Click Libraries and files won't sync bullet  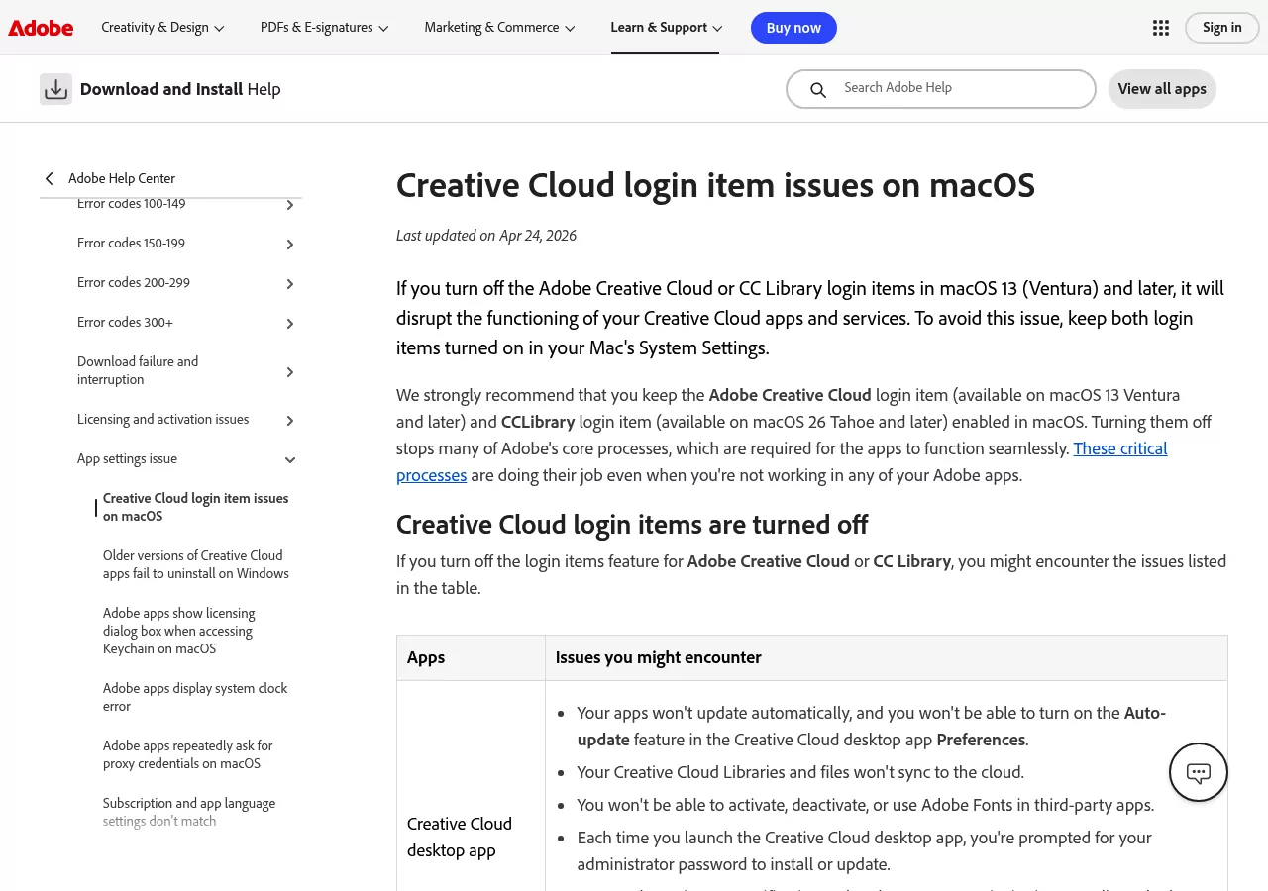pyautogui.click(x=800, y=772)
